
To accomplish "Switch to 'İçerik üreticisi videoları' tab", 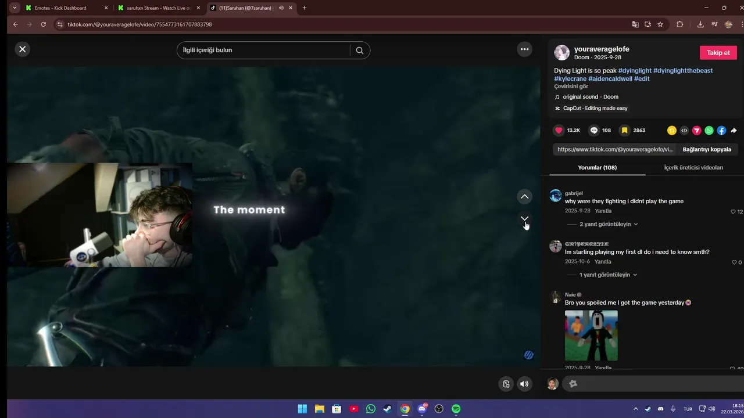I will (693, 168).
